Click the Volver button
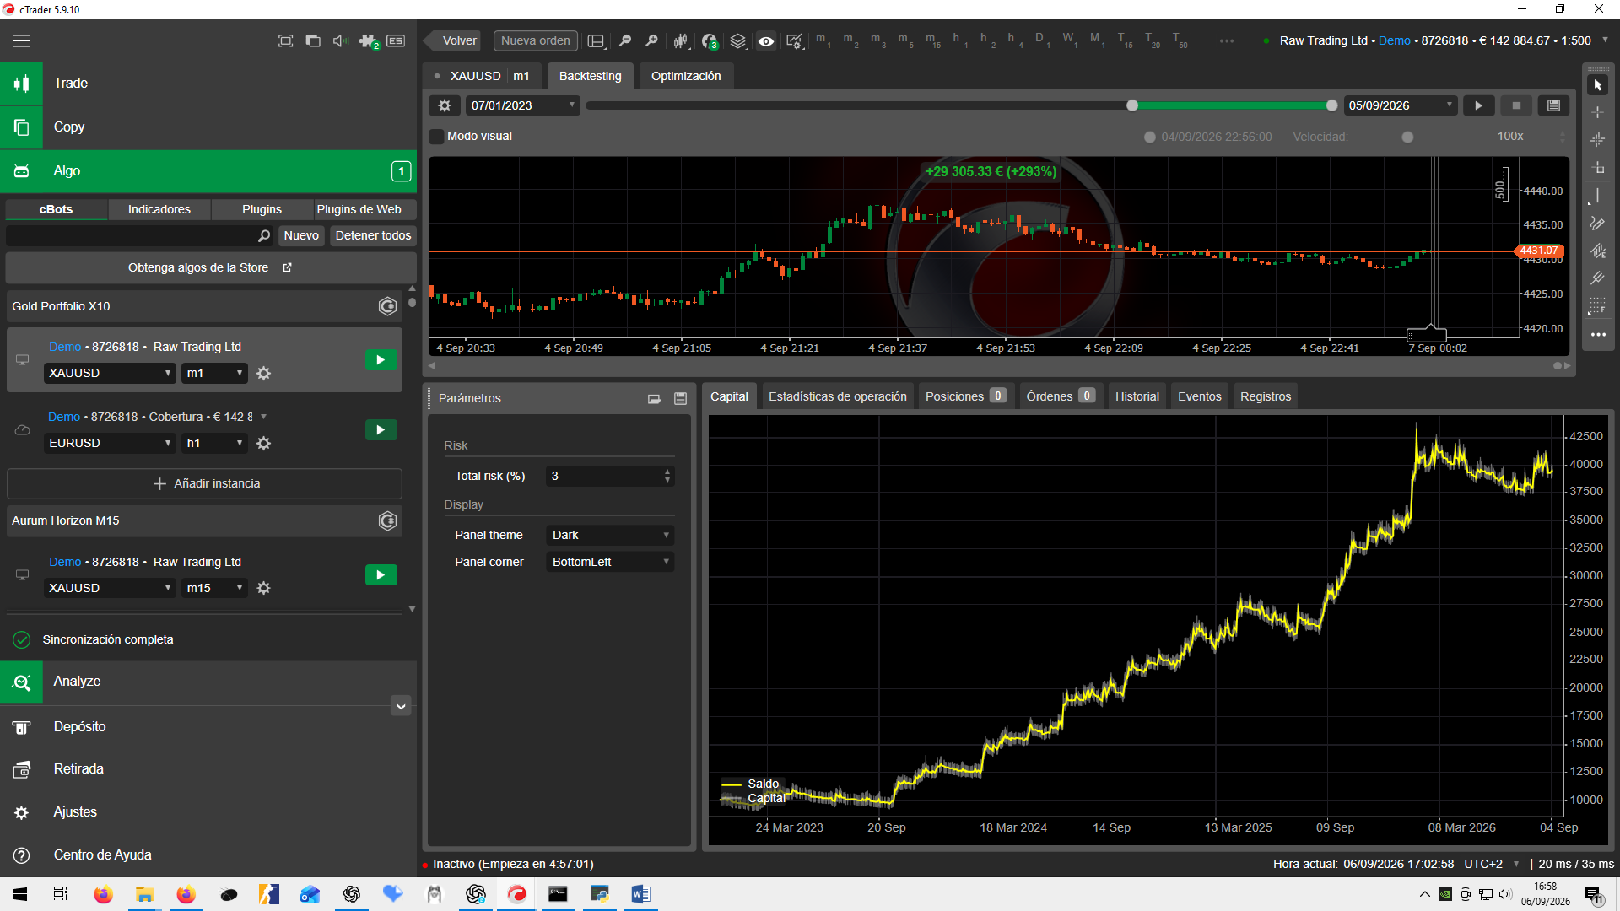This screenshot has height=911, width=1620. [453, 40]
